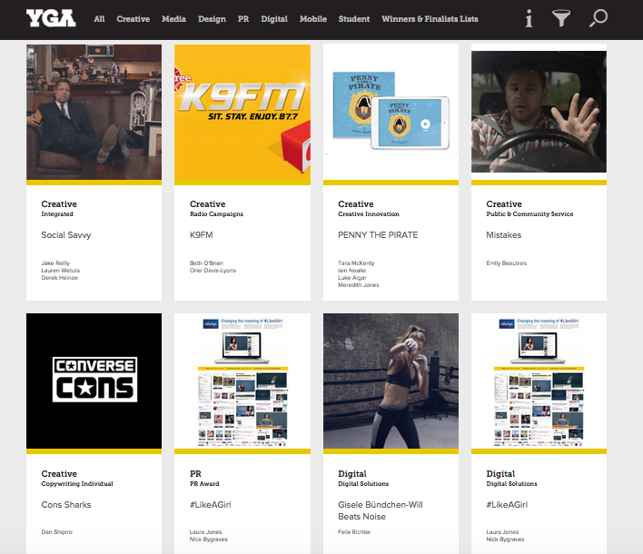Screen dimensions: 643x554
Task: Open the info icon in header
Action: (529, 18)
